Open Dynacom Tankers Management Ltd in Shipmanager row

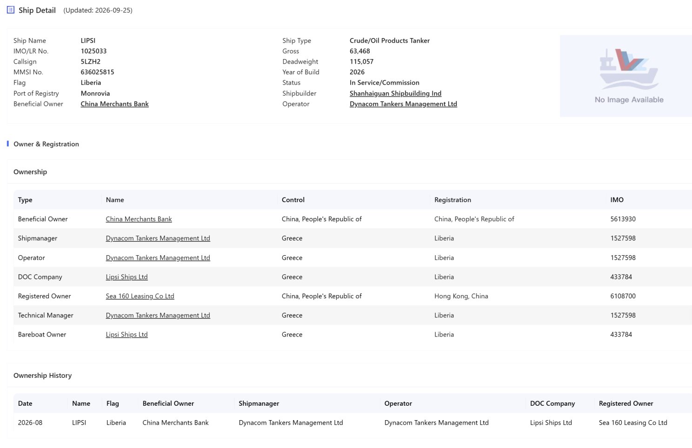(158, 238)
